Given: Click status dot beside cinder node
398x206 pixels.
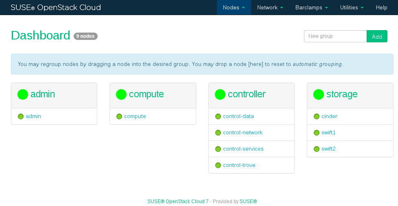Looking at the screenshot, I should [317, 116].
